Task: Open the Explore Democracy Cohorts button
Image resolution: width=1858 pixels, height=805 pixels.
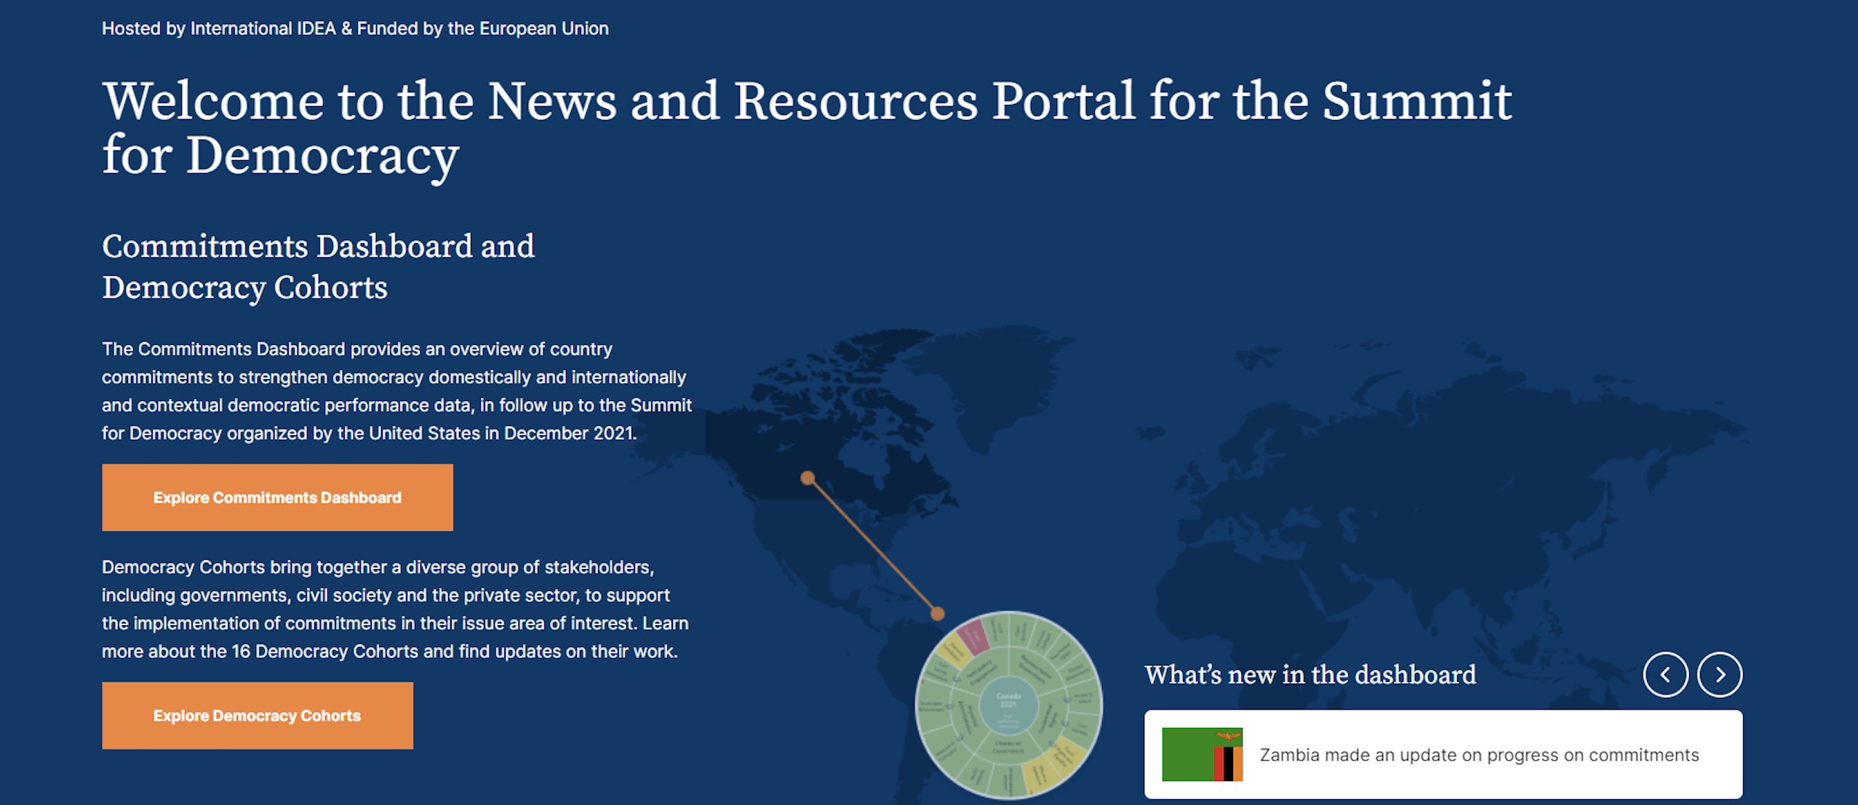Action: (x=258, y=715)
